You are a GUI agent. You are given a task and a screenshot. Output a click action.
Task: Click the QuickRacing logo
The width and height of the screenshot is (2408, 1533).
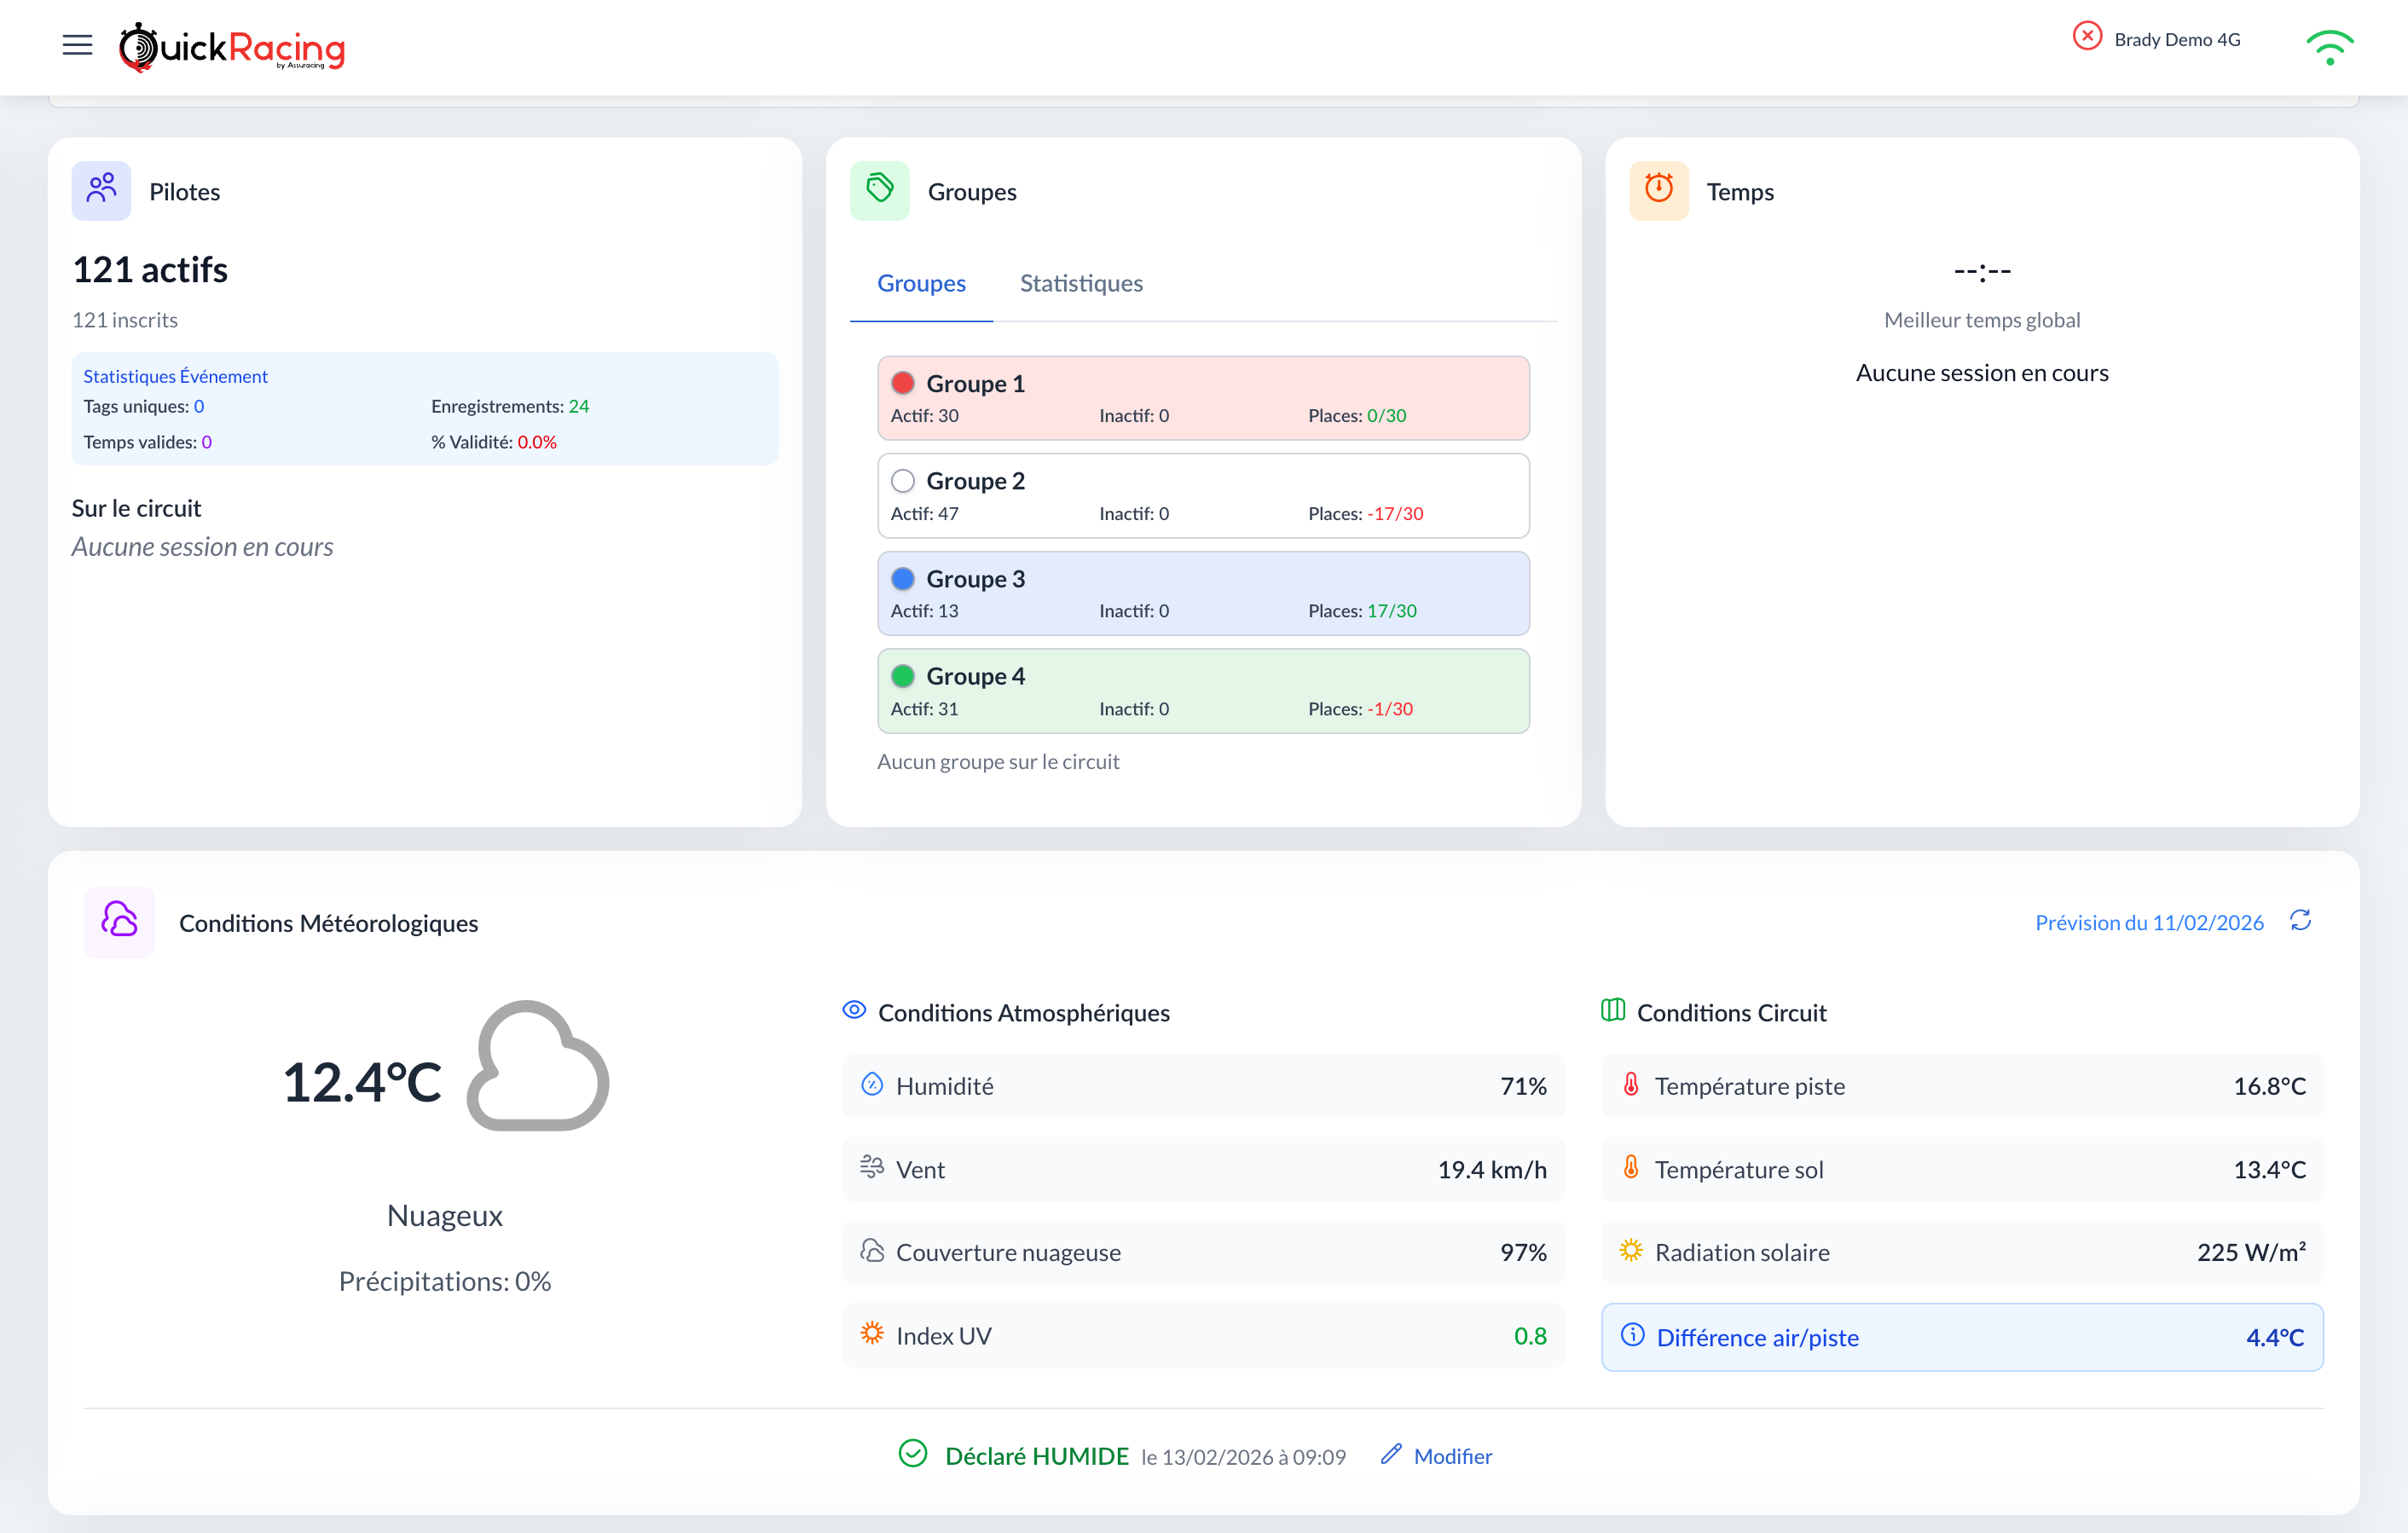[x=232, y=47]
